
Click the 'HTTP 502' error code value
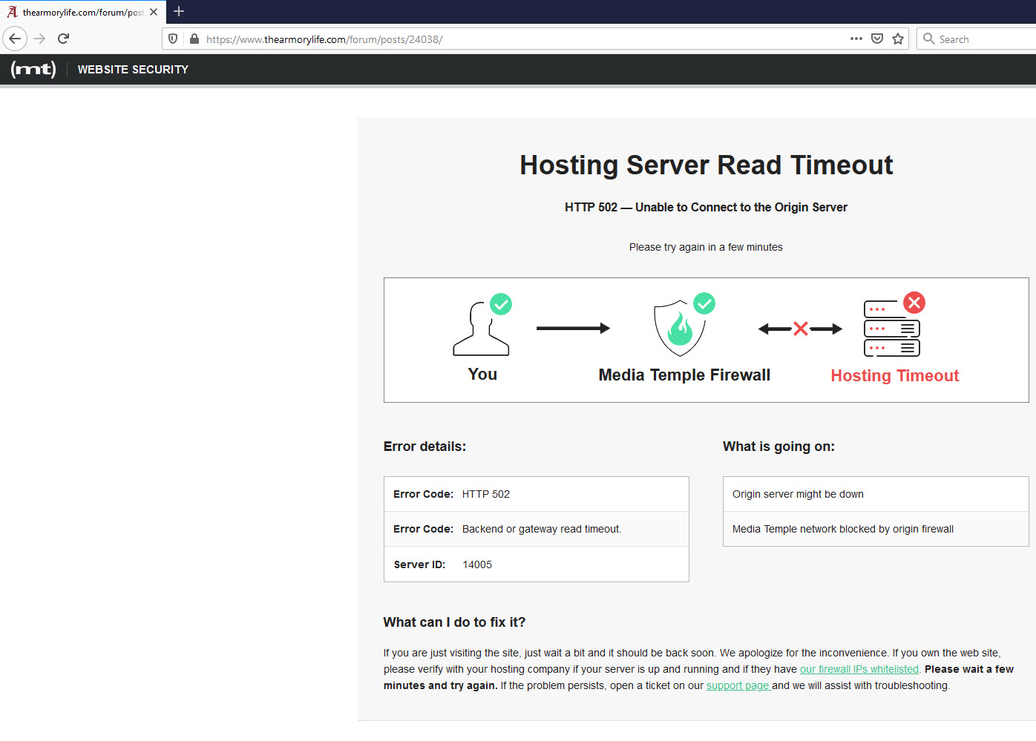pos(486,494)
